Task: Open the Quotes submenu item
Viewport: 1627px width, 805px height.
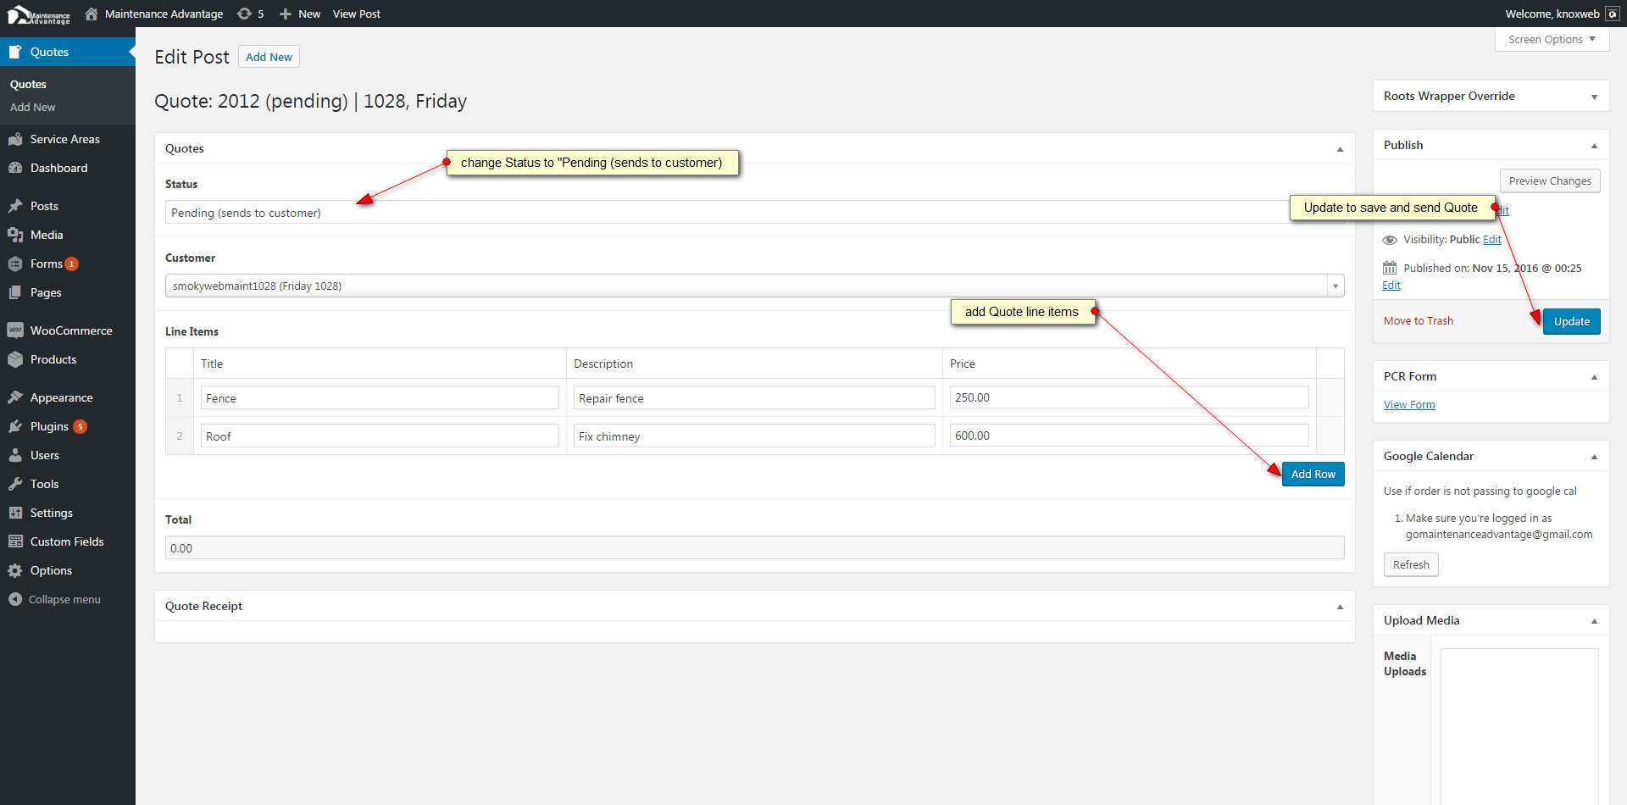Action: [28, 85]
